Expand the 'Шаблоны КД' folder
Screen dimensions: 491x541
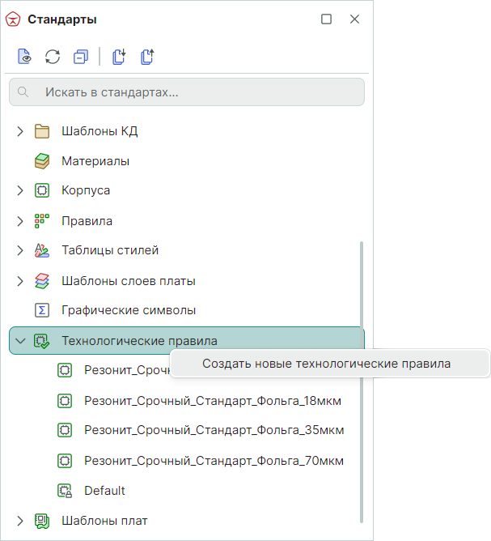click(x=21, y=131)
